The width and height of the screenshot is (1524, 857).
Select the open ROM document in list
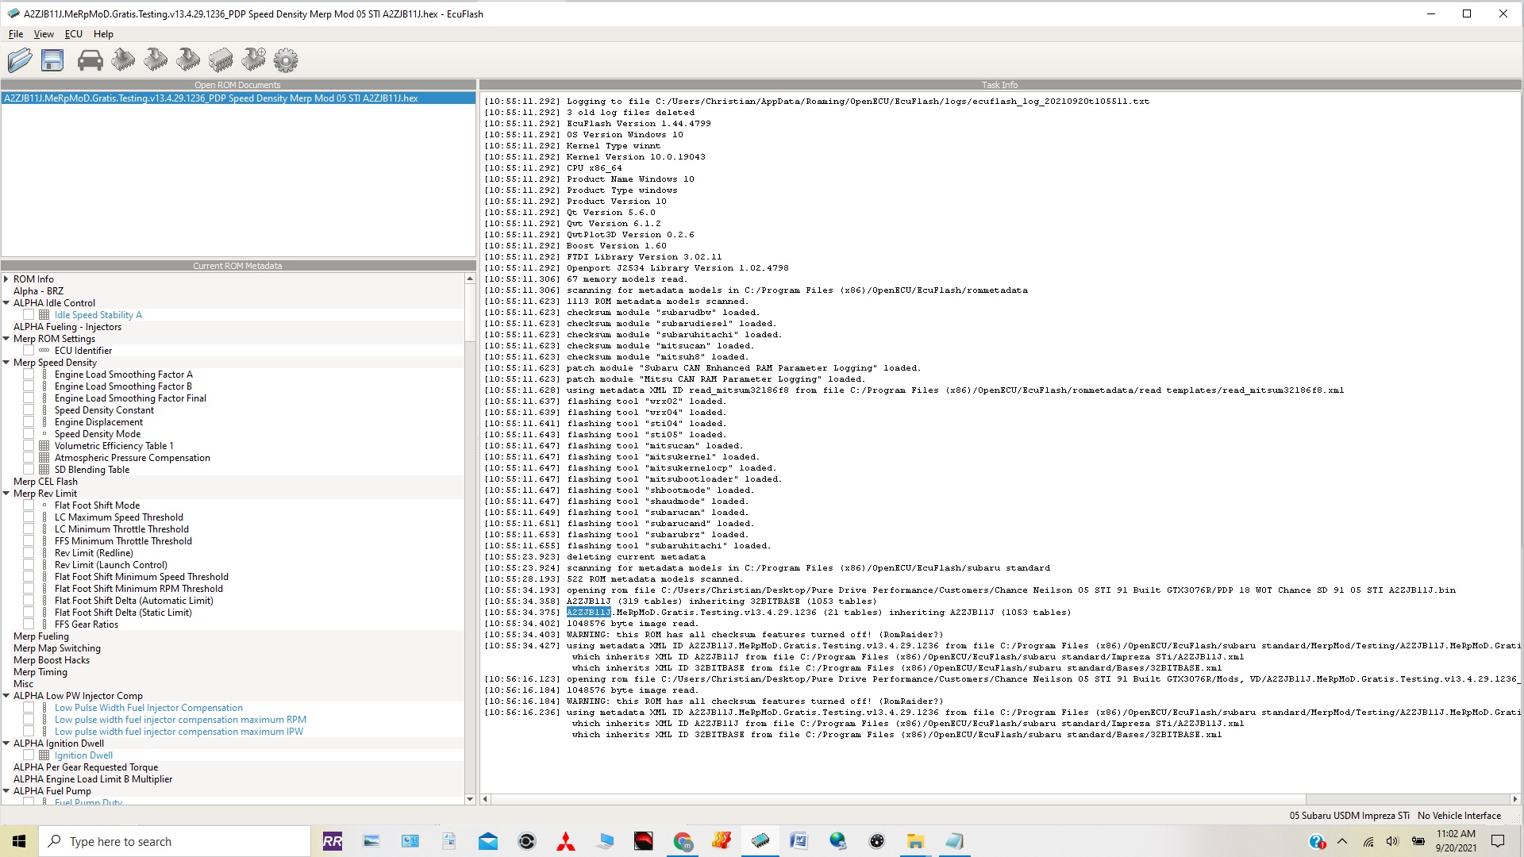(x=211, y=98)
